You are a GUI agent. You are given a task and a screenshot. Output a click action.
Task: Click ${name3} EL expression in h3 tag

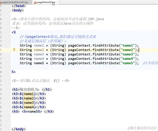(28, 103)
